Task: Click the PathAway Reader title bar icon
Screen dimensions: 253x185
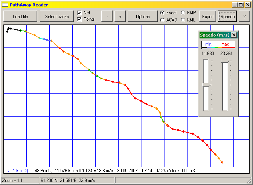Action: (x=5, y=5)
